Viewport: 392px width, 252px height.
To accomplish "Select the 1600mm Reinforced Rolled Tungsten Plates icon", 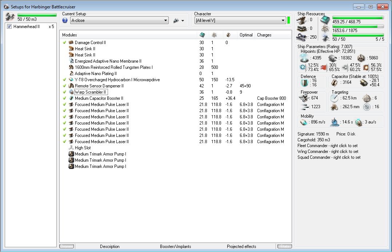I will pyautogui.click(x=71, y=67).
